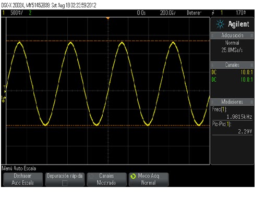
Task: Click the 25.0MSa/s sample rate value
Action: (232, 50)
